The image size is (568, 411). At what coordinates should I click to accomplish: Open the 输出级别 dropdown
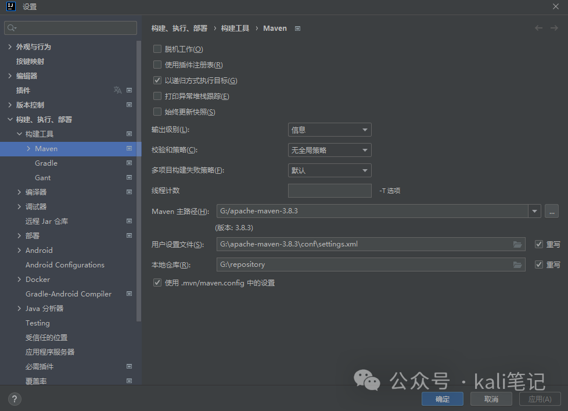coord(330,130)
